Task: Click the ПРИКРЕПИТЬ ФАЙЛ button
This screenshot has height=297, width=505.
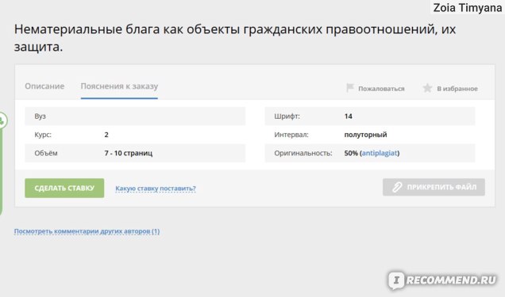Action: (434, 187)
